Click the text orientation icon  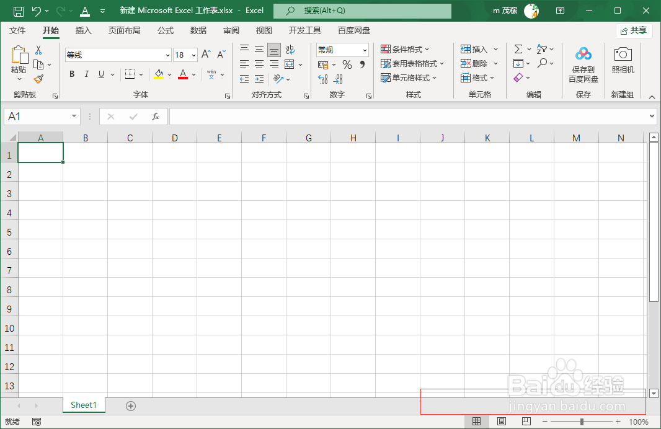[x=278, y=79]
